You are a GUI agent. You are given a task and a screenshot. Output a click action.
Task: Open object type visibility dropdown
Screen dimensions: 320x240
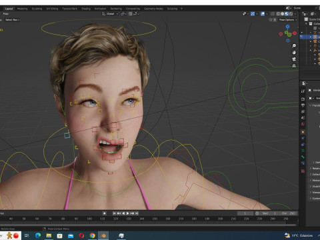(245, 14)
